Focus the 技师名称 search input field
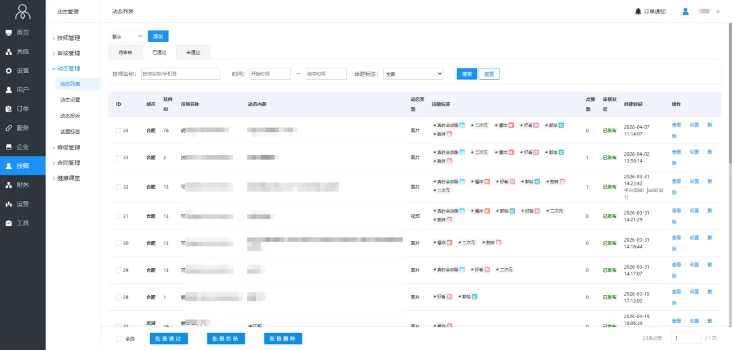The width and height of the screenshot is (732, 350). (x=180, y=74)
